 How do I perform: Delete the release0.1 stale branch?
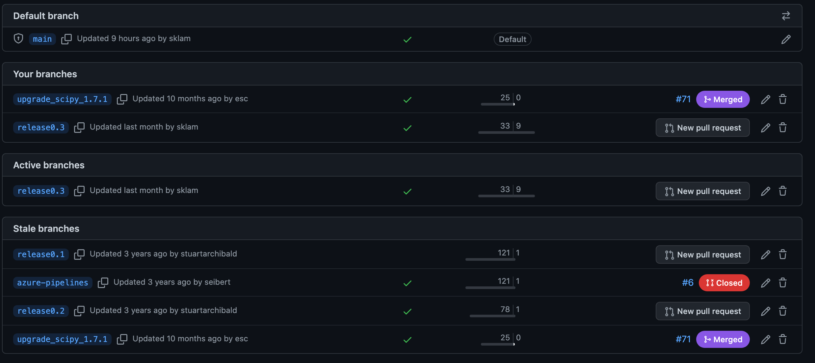[783, 254]
